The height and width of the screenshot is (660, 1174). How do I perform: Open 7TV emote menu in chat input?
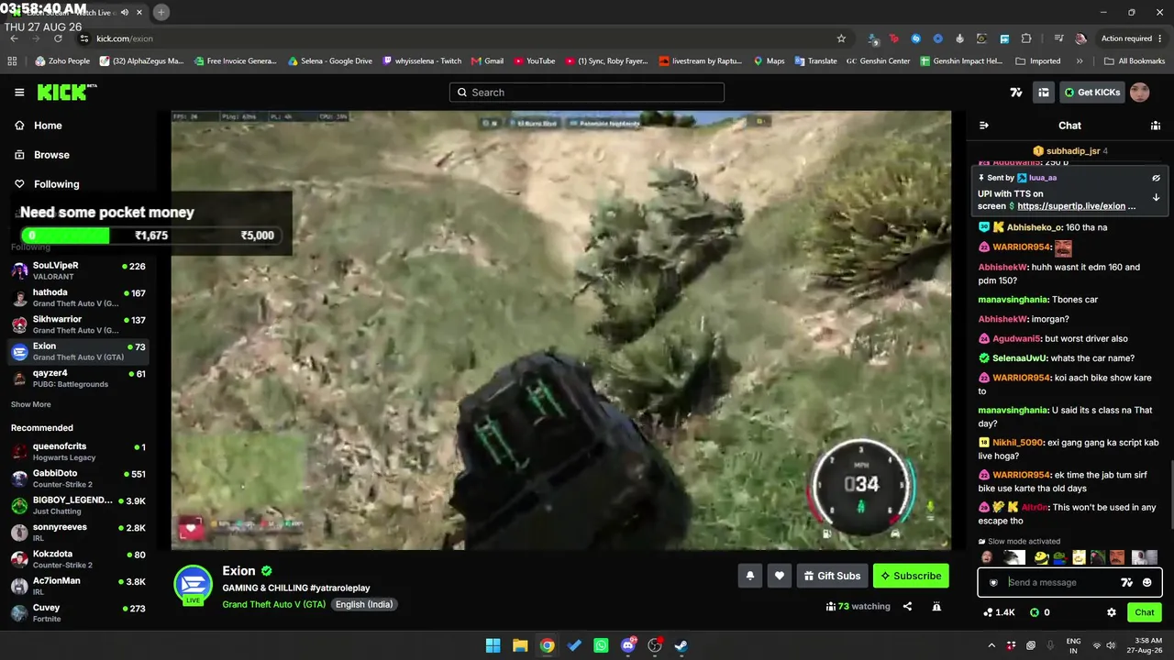pyautogui.click(x=1127, y=582)
